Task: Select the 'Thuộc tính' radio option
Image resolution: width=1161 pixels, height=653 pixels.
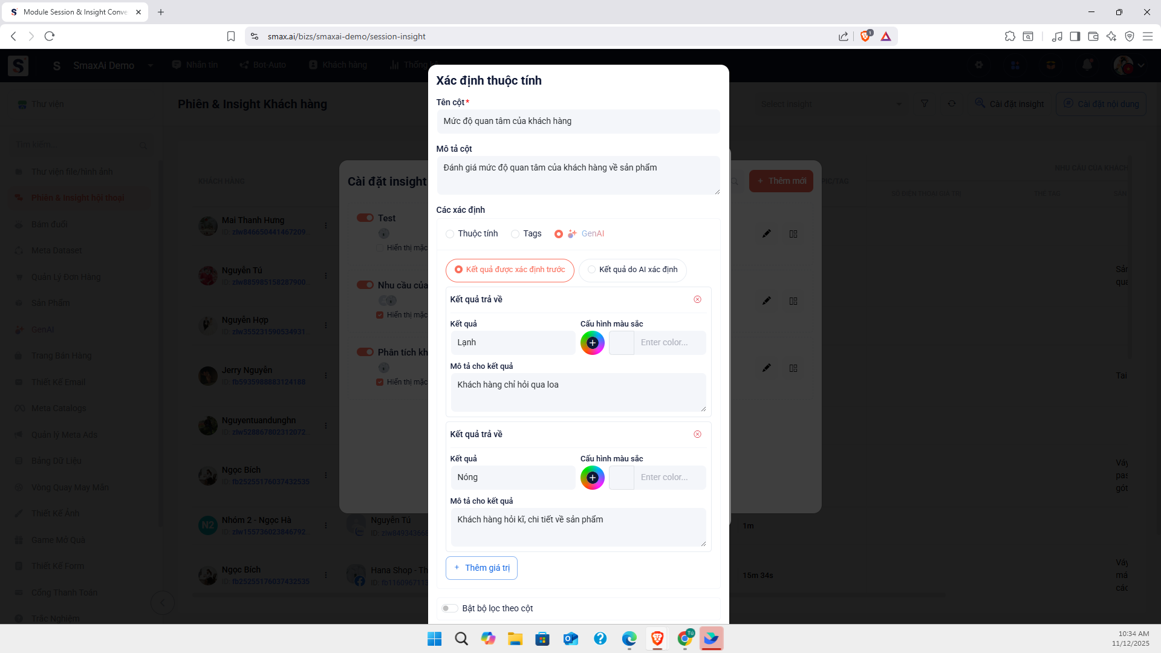Action: pos(450,234)
